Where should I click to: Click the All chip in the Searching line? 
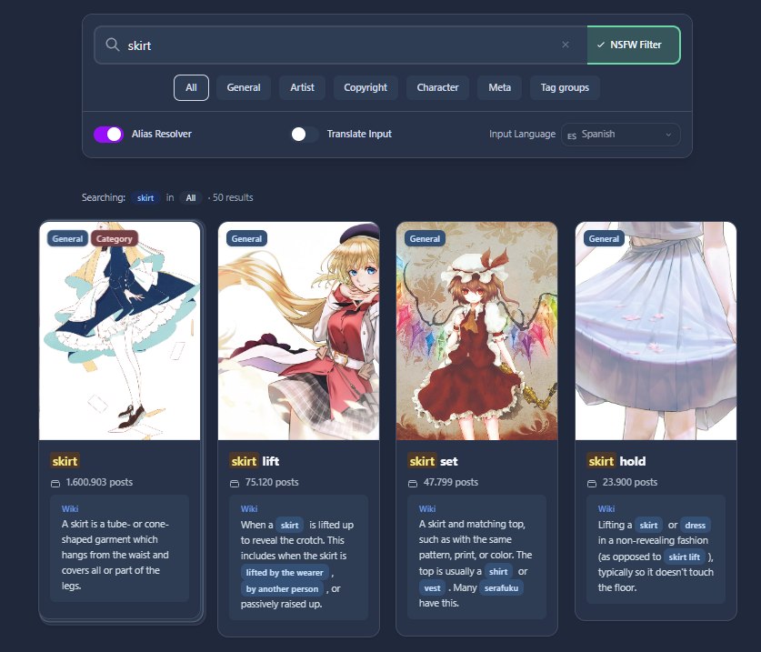click(191, 197)
